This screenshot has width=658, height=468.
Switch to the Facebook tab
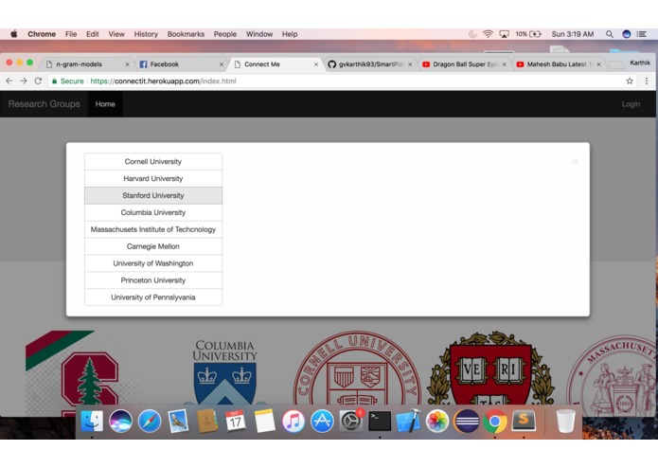coord(181,64)
